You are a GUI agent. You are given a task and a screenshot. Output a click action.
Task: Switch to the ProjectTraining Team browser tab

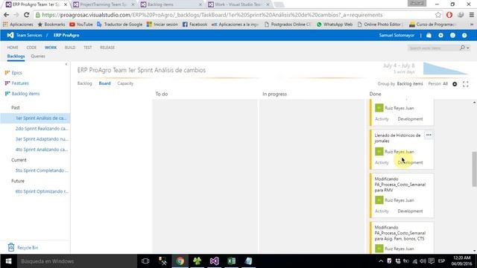point(104,4)
